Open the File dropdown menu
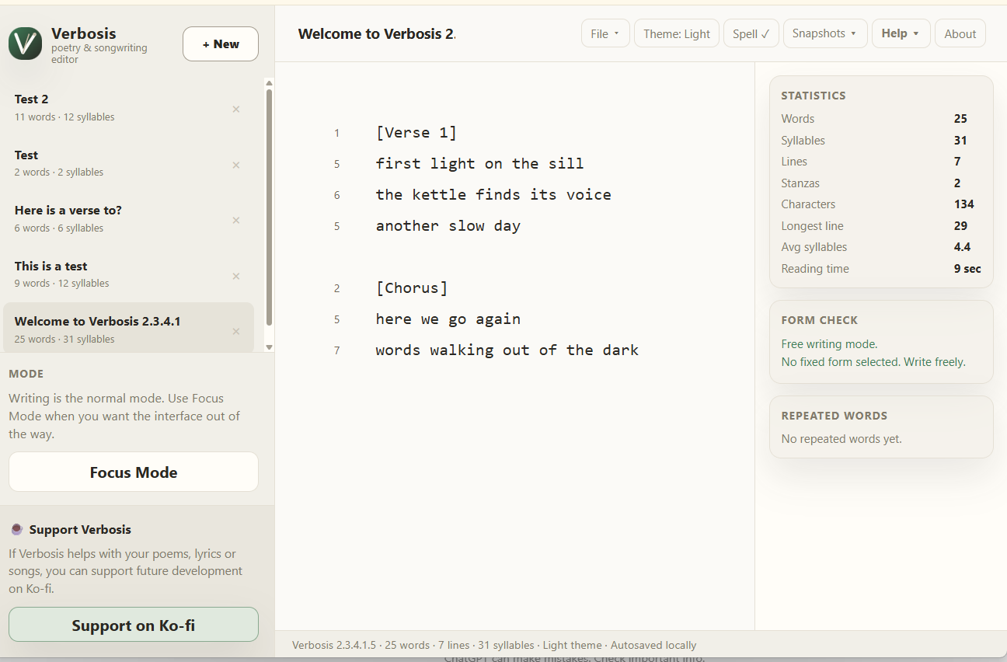Screen dimensions: 1007x662 click(605, 33)
